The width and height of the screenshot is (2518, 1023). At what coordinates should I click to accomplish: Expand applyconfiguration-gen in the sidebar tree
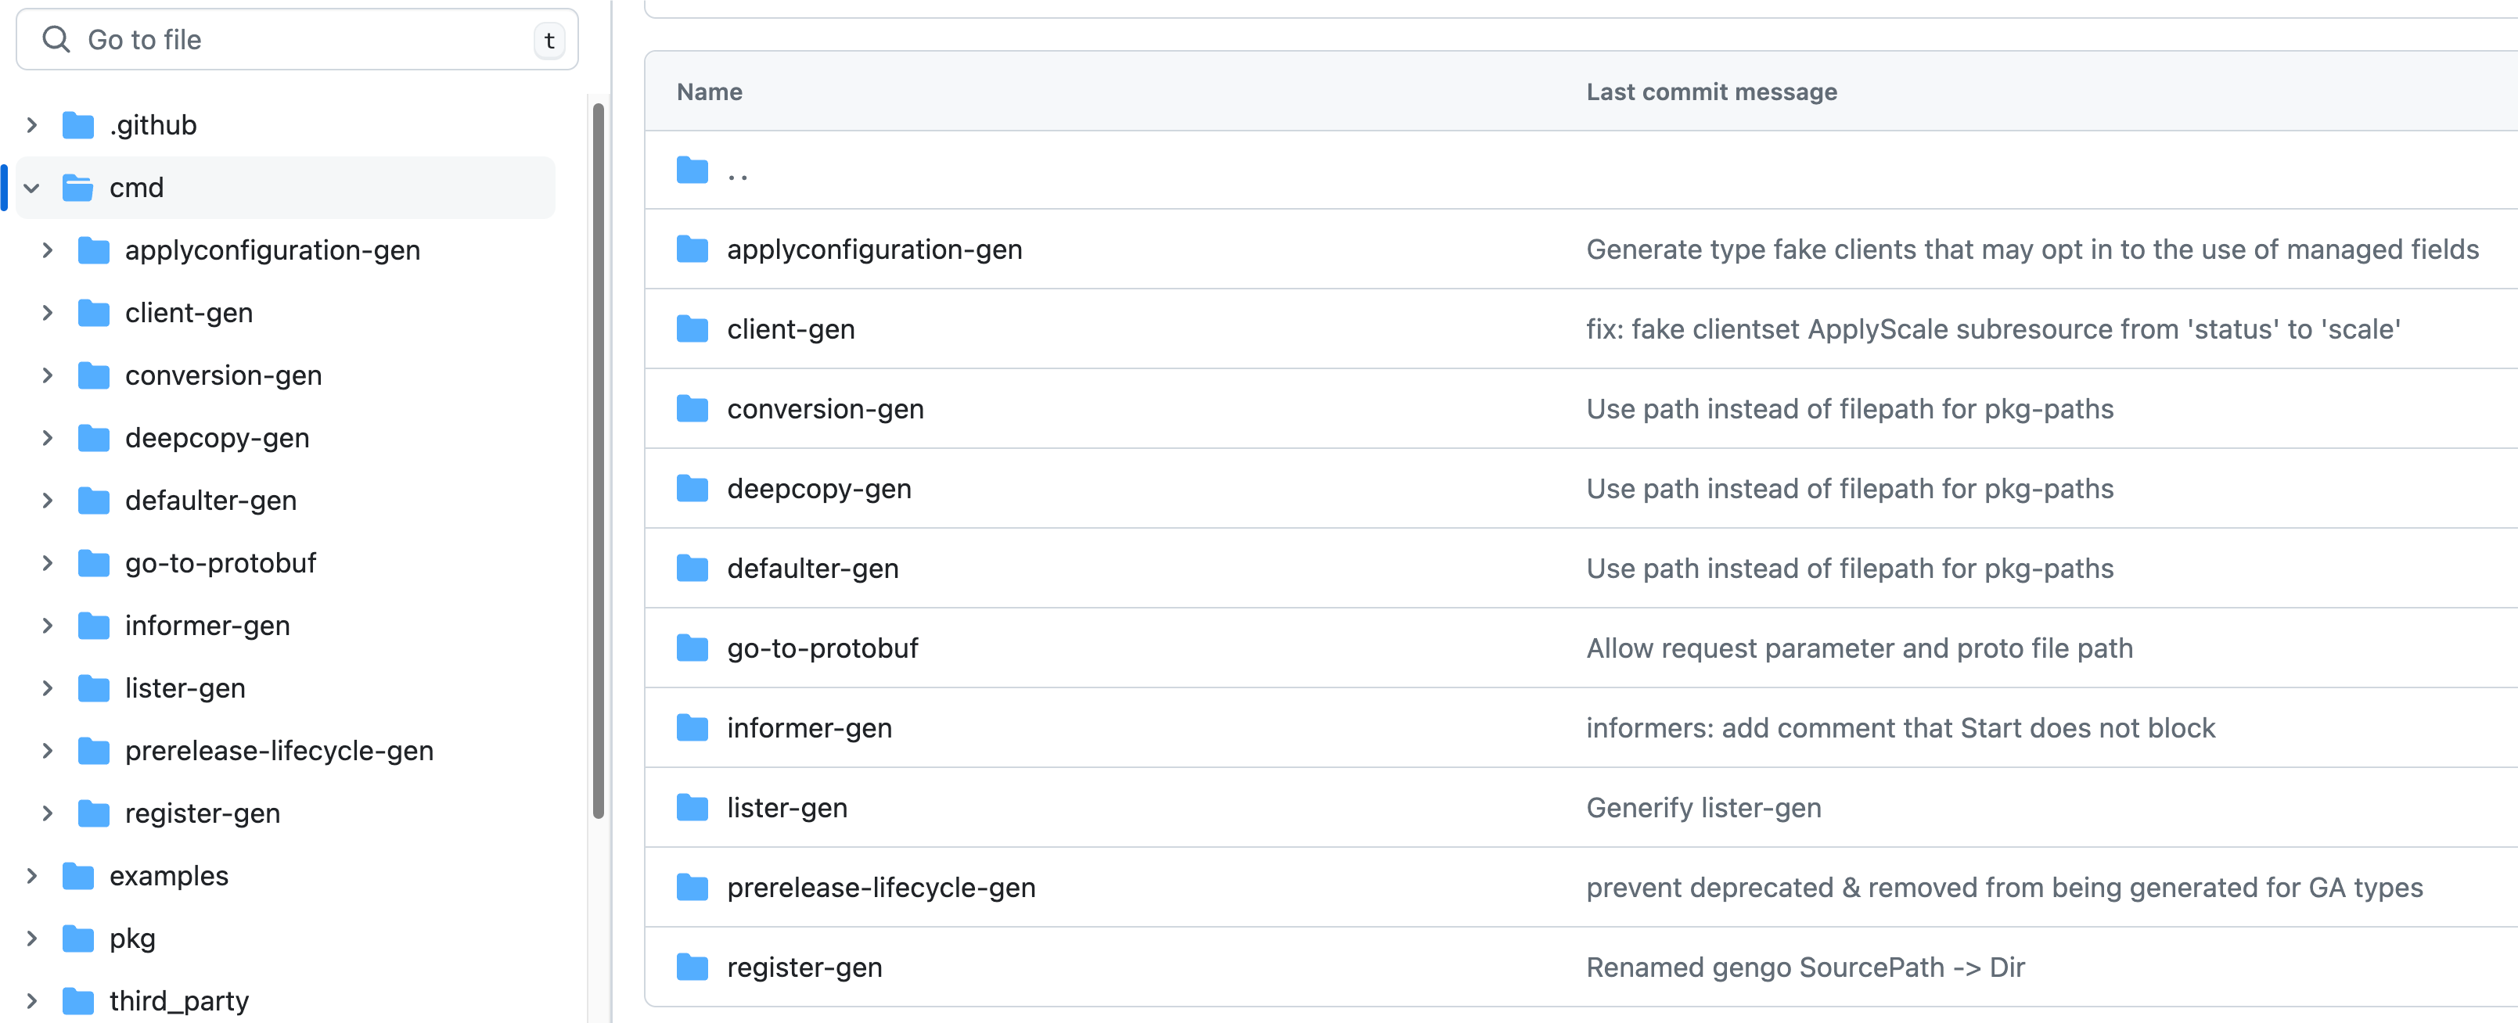click(x=47, y=250)
